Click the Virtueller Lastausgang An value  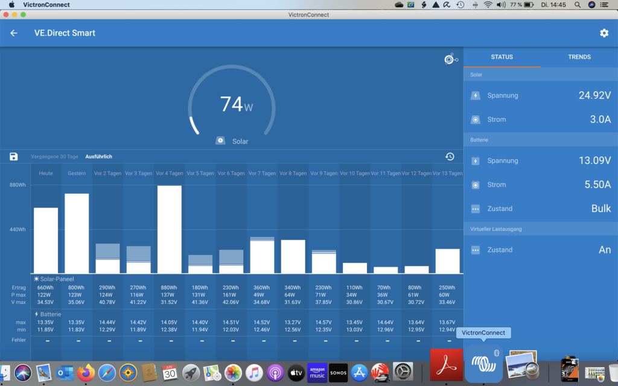605,250
